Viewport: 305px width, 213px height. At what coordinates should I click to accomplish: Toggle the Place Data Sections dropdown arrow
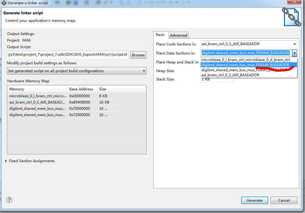295,53
